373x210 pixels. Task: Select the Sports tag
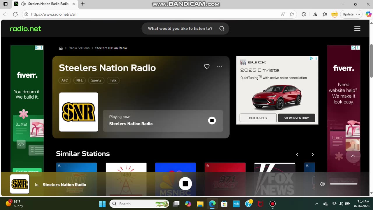(x=96, y=80)
